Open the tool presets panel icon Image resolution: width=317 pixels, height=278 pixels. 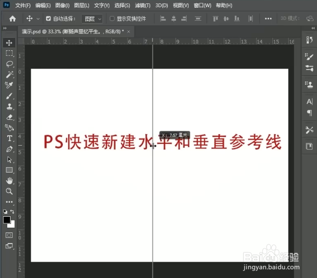pyautogui.click(x=309, y=130)
